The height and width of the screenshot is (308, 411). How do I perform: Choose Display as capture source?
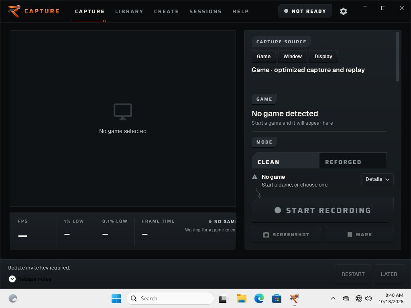coord(323,57)
